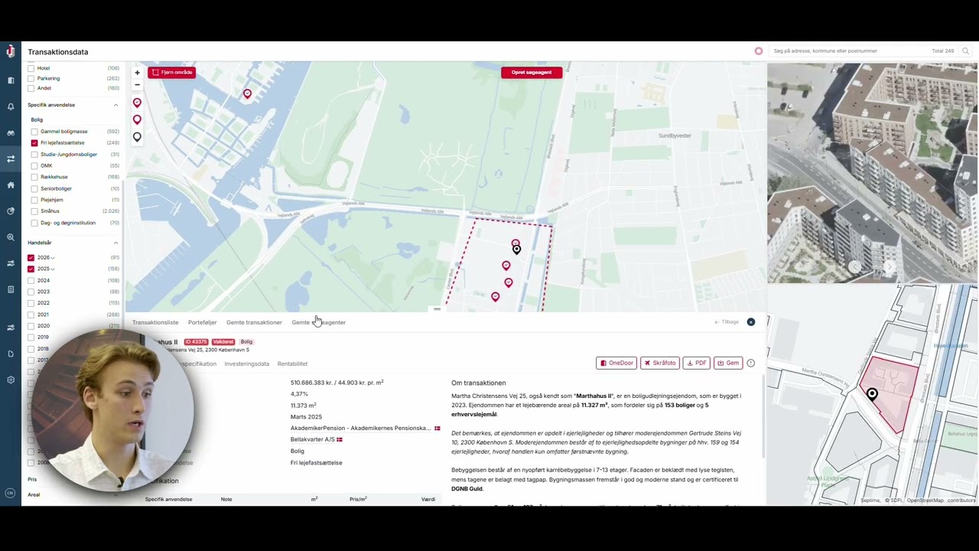The width and height of the screenshot is (979, 551).
Task: Click the black map pin inside dashed area
Action: pos(517,249)
